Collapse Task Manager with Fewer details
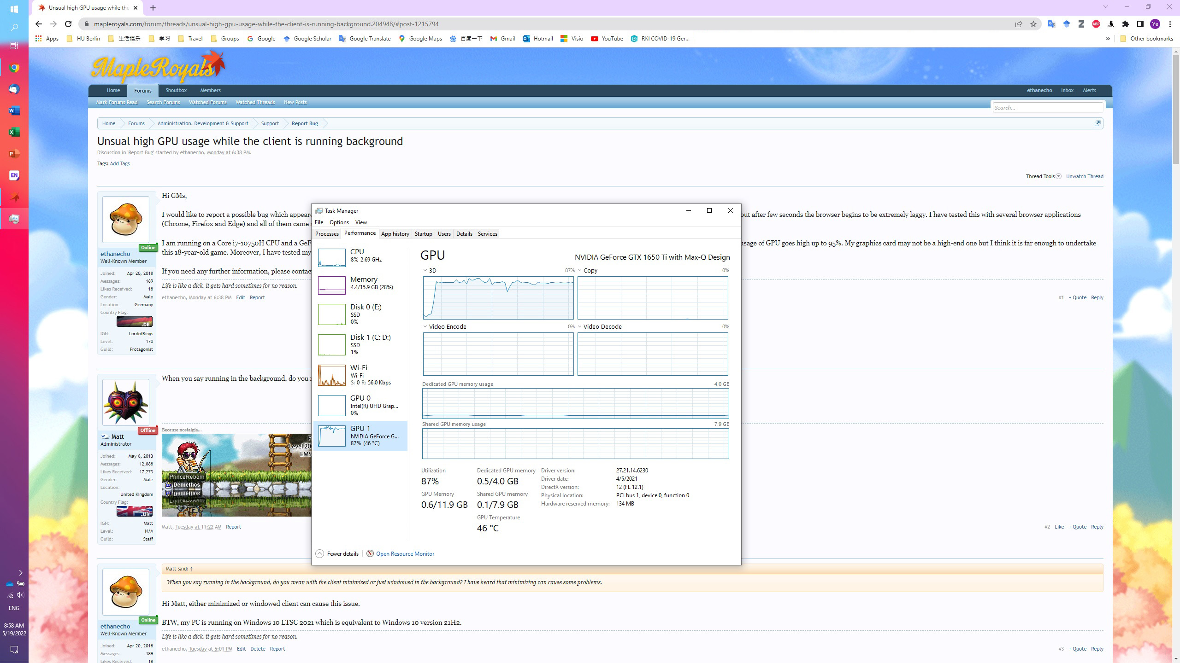The image size is (1180, 663). click(x=337, y=554)
